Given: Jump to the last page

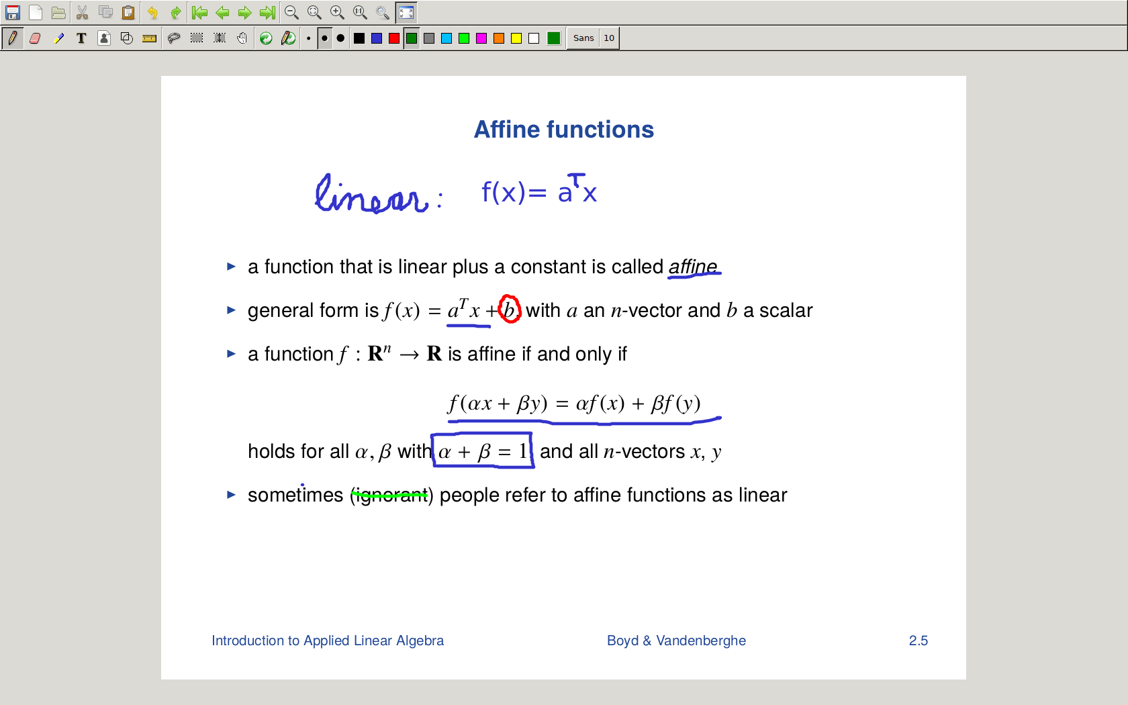Looking at the screenshot, I should (267, 13).
